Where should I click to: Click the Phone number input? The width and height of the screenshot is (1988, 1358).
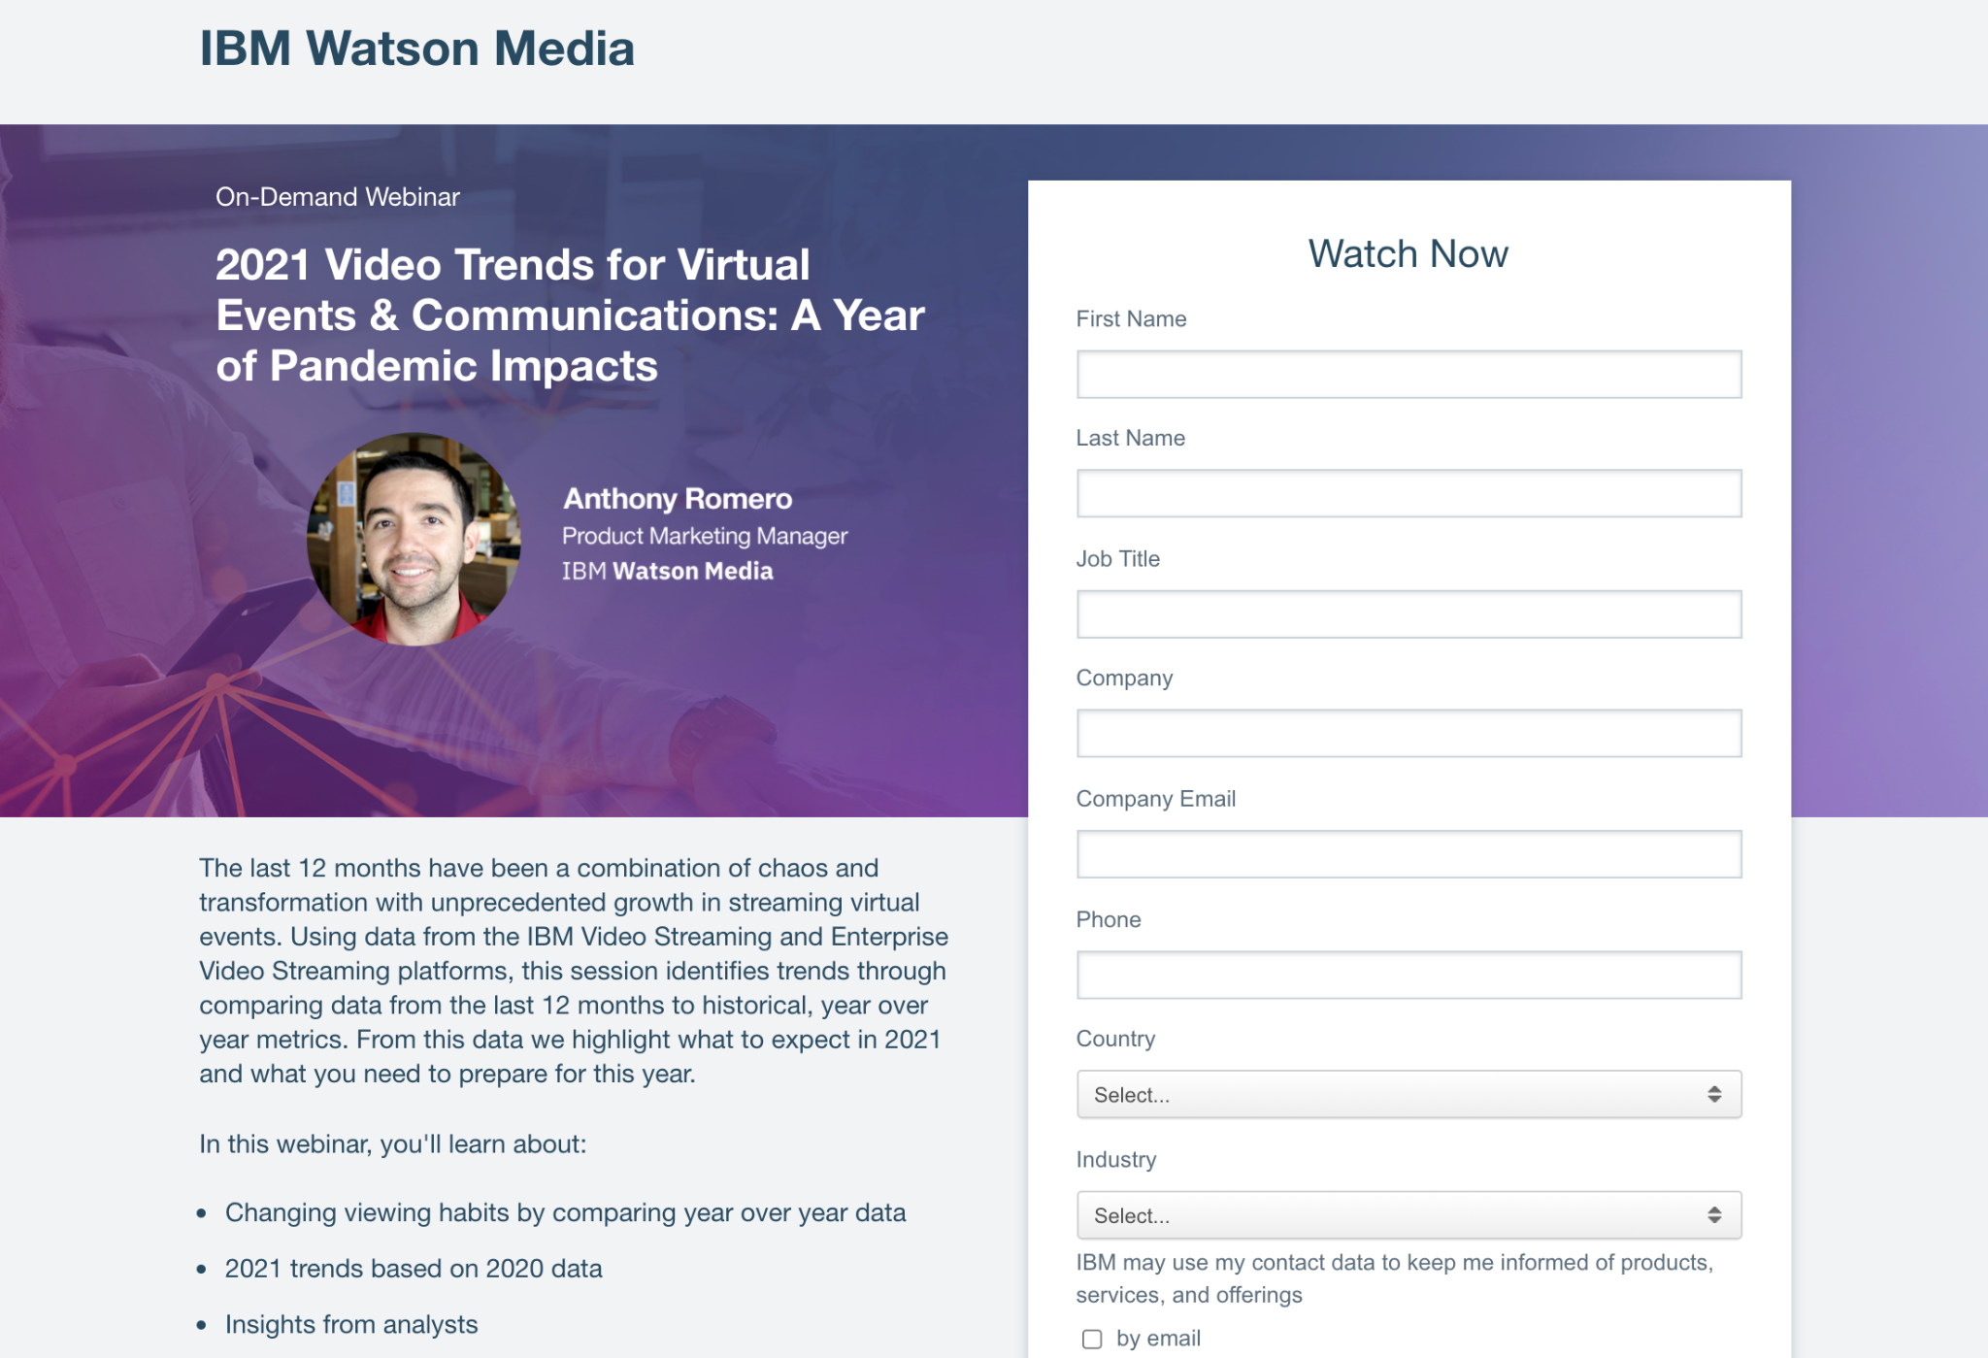1408,975
